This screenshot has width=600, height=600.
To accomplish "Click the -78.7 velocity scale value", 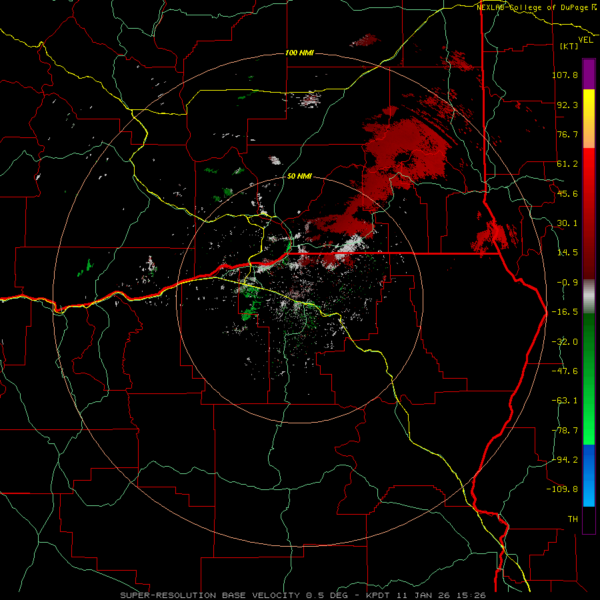I will coord(565,431).
